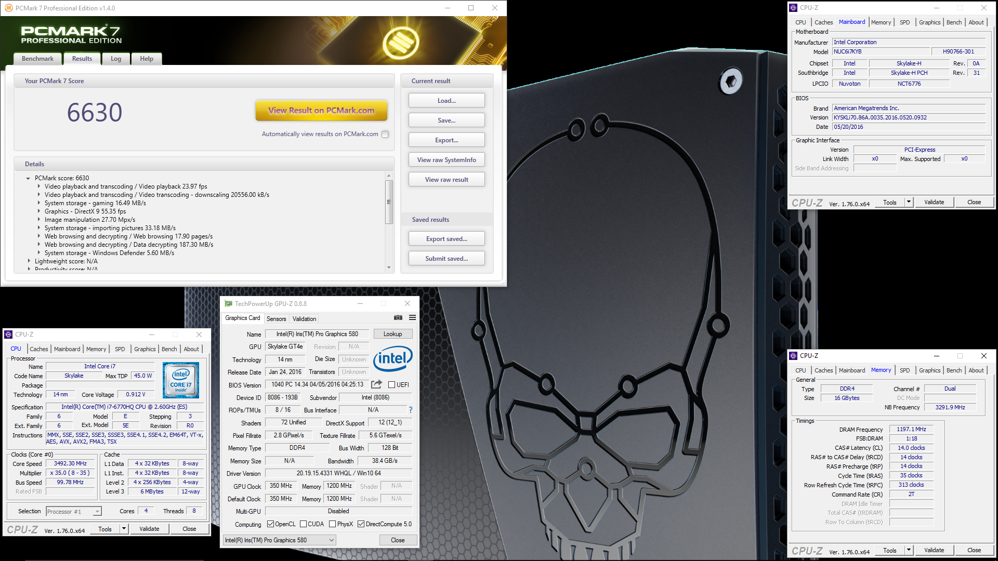Click the PCMark 7 title bar app icon
The width and height of the screenshot is (998, 561).
pyautogui.click(x=8, y=8)
